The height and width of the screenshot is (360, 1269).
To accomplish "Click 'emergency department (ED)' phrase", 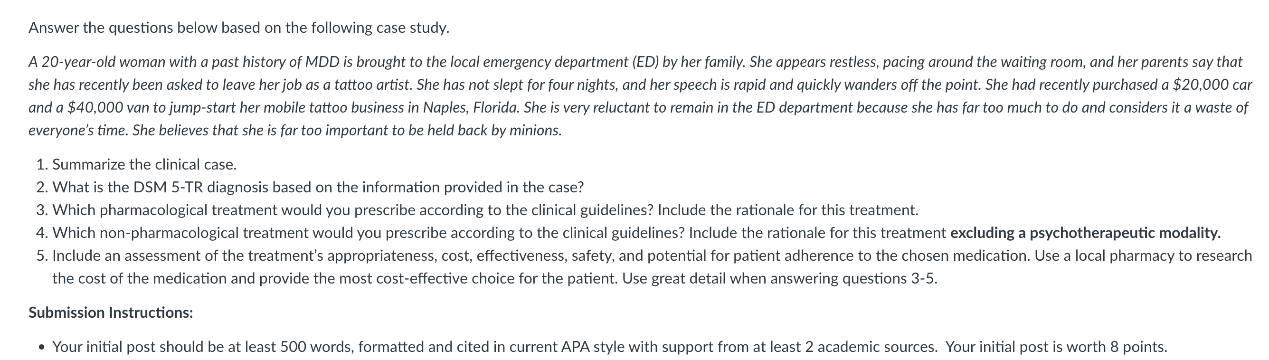I will (x=570, y=62).
